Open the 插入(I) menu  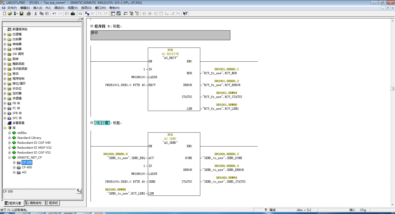38,8
